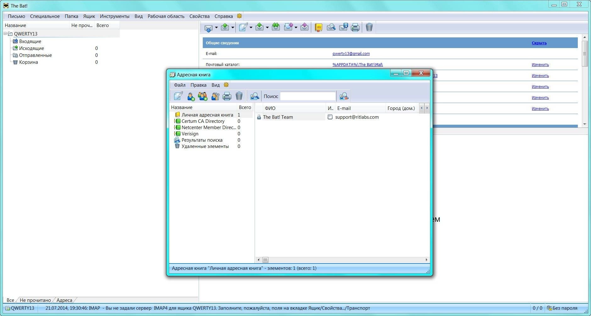Click the delete trash icon in address book
This screenshot has height=316, width=591.
(239, 96)
